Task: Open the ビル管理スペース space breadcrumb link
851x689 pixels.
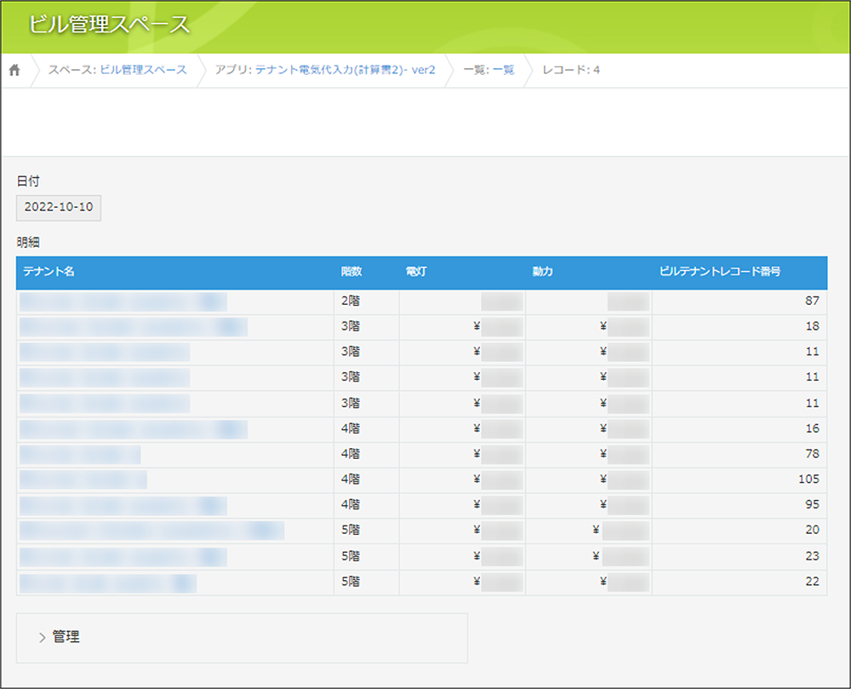Action: (x=143, y=70)
